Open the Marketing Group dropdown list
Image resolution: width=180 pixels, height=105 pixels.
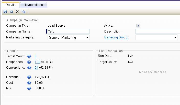point(175,38)
